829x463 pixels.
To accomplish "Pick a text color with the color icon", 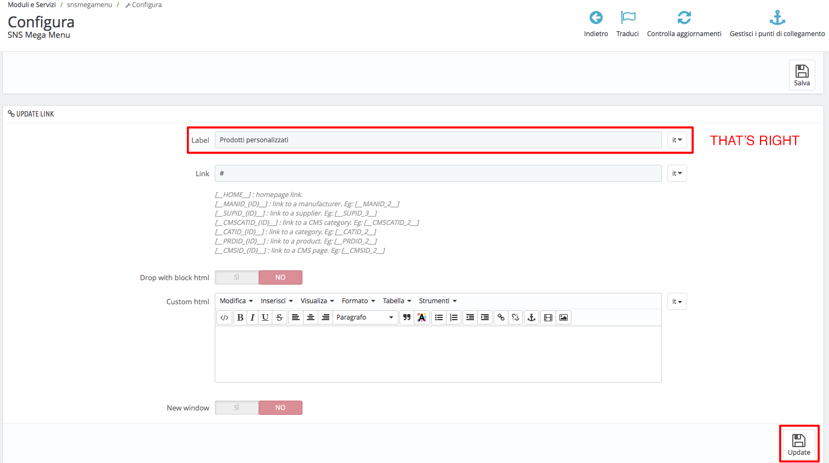I will point(421,317).
